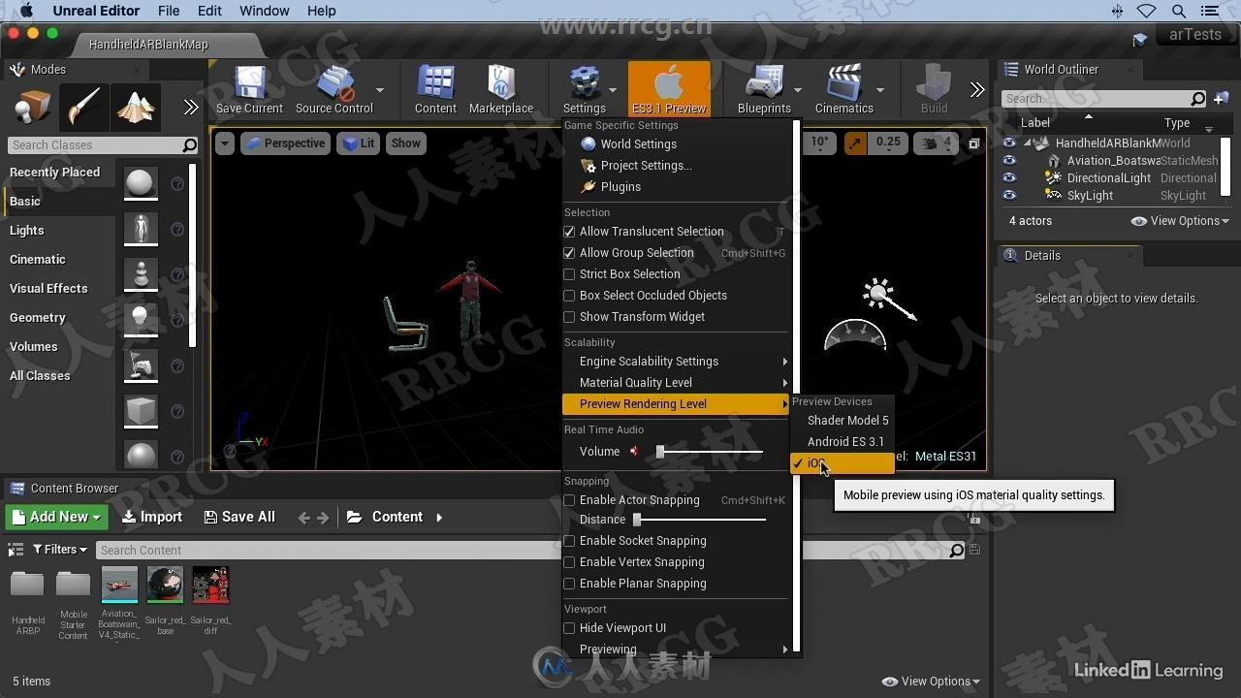Open World Outliner View Options dropdown
The width and height of the screenshot is (1241, 698).
[1180, 221]
